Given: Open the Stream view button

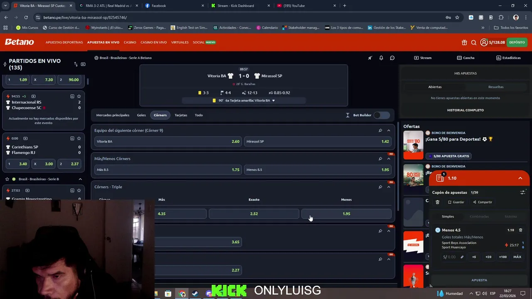Looking at the screenshot, I should point(423,58).
